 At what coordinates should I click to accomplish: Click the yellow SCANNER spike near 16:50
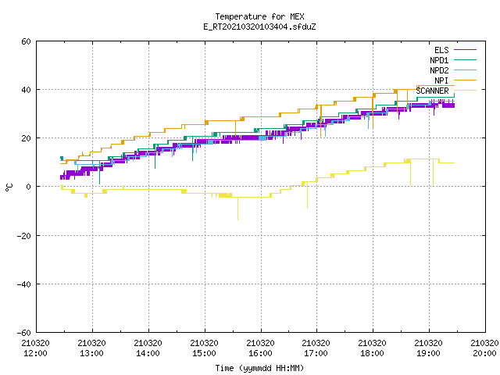coord(307,195)
